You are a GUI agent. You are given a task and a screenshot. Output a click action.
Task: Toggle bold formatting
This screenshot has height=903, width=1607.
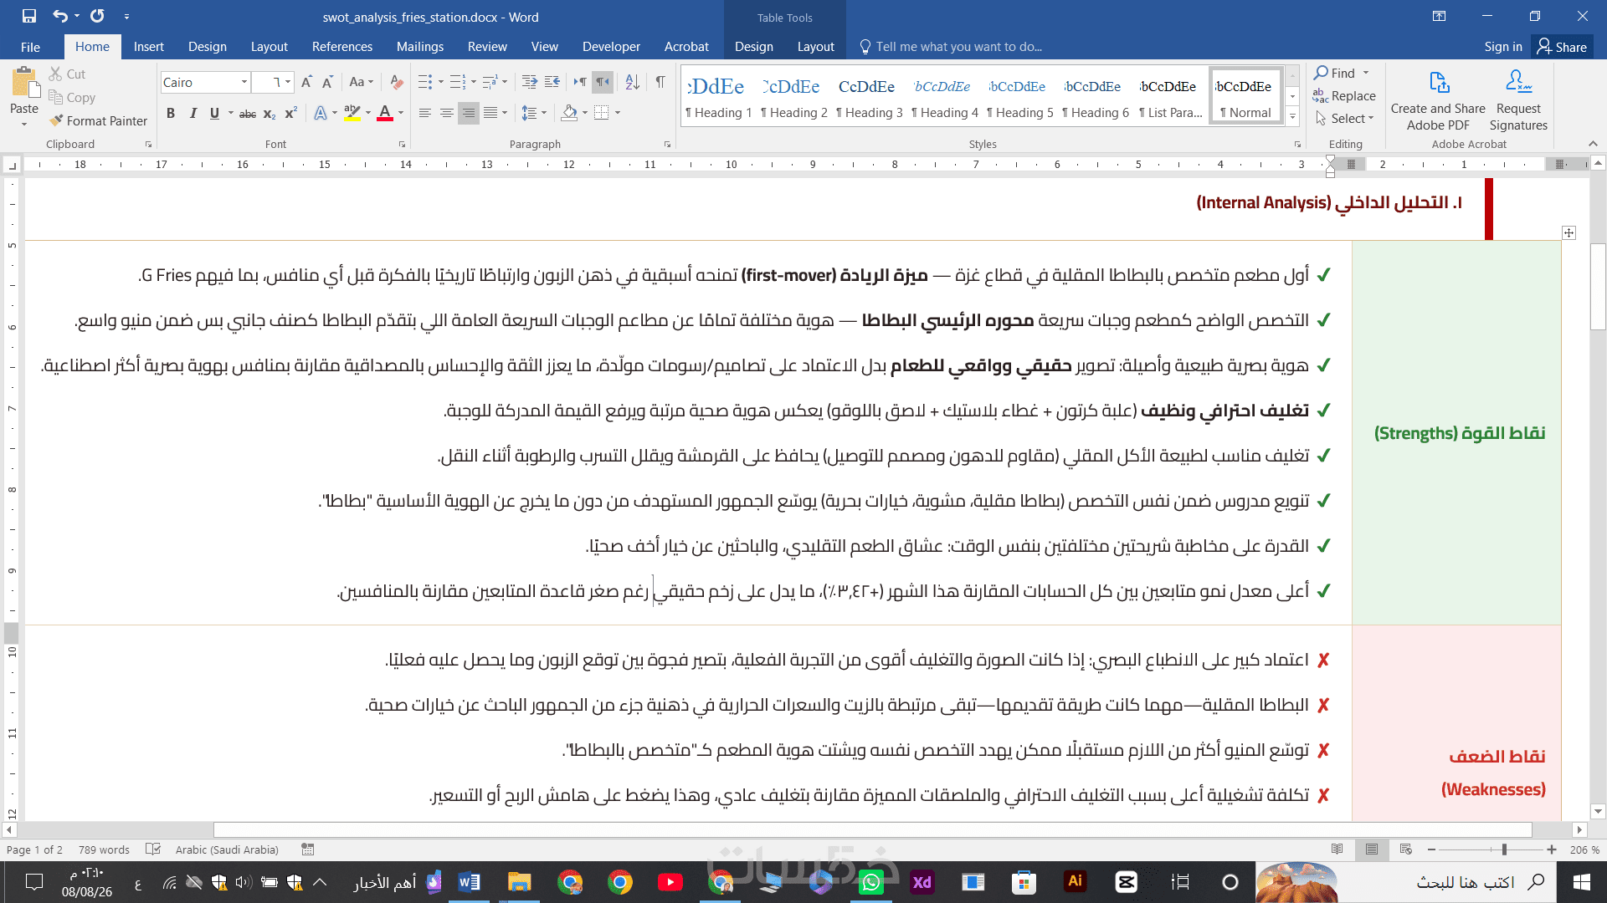pyautogui.click(x=171, y=113)
